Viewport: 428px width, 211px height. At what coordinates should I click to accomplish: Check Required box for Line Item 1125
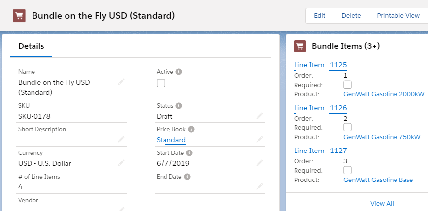(348, 85)
